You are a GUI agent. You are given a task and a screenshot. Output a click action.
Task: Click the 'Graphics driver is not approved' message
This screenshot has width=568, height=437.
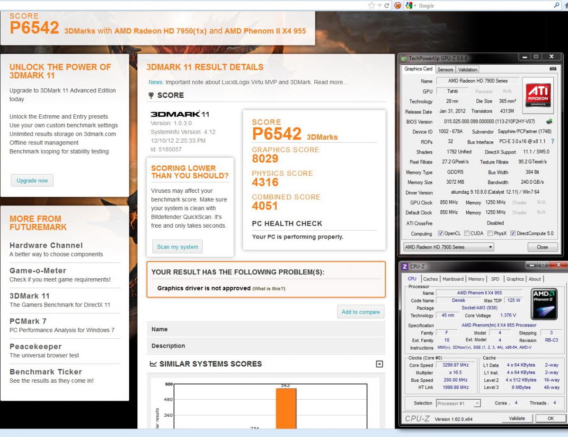coord(204,288)
